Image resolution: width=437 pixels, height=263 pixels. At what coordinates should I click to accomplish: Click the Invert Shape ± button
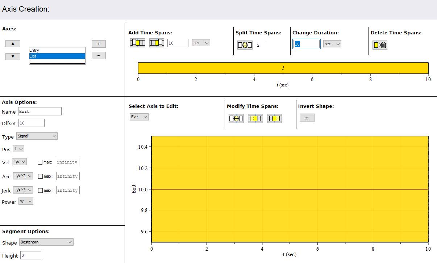tap(307, 118)
